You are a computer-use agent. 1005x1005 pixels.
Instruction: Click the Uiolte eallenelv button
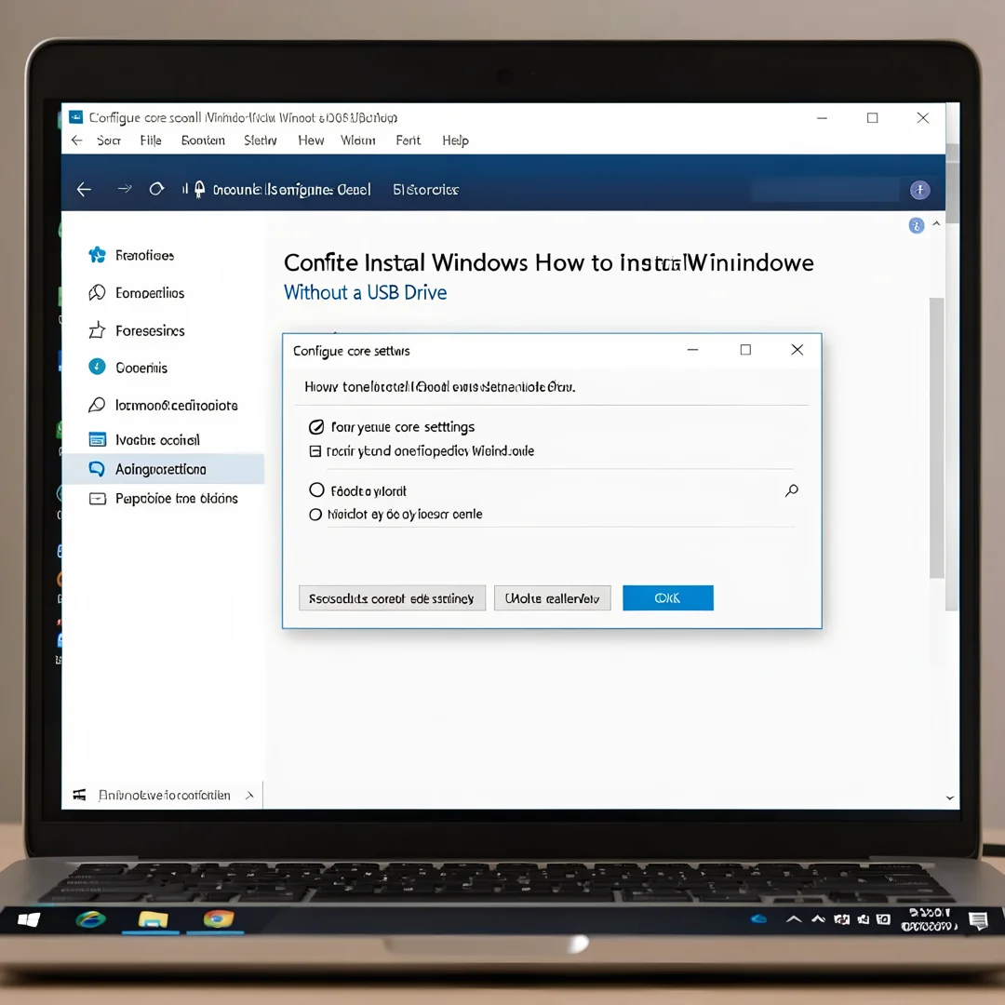pyautogui.click(x=552, y=598)
